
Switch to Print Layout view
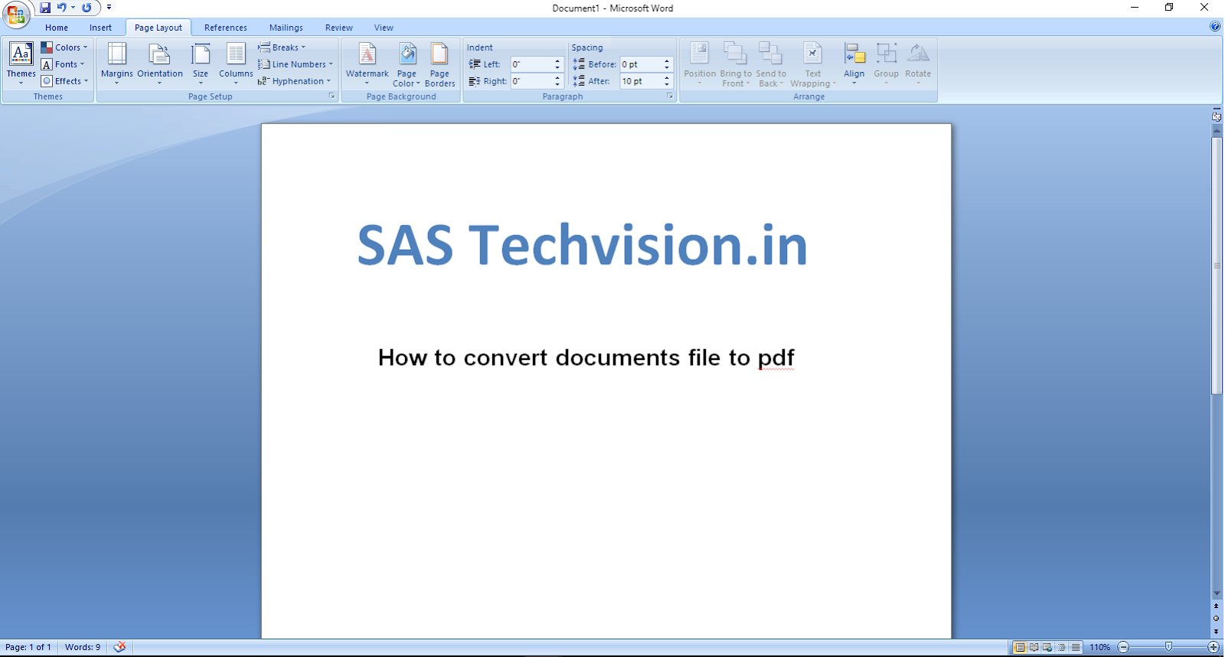point(1020,647)
